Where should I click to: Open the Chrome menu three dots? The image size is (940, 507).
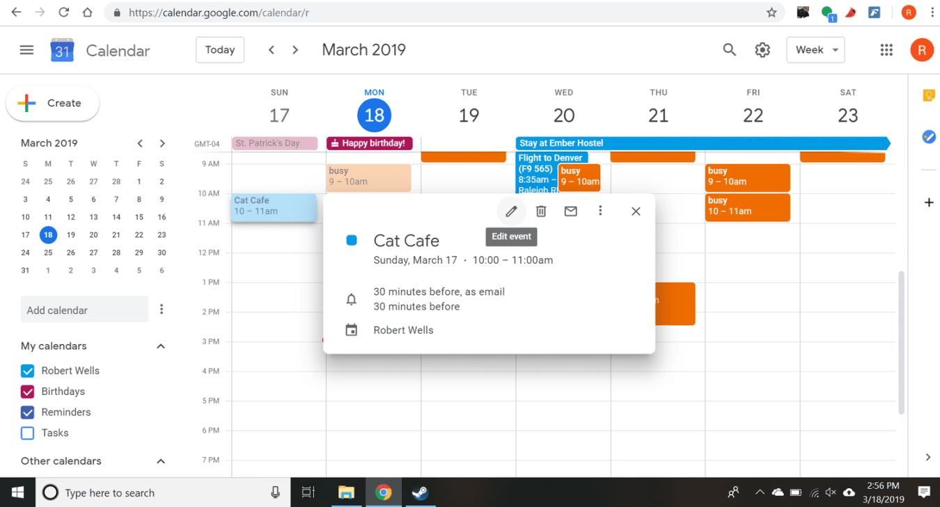coord(932,13)
